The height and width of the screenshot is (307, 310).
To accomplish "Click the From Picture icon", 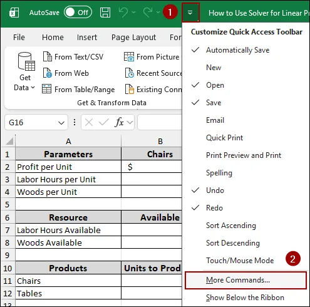I will [129, 56].
